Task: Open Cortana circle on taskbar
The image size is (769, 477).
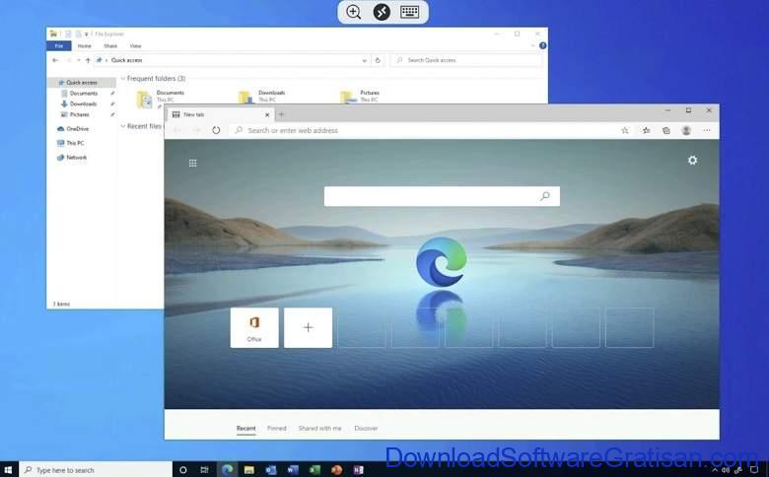Action: coord(183,470)
